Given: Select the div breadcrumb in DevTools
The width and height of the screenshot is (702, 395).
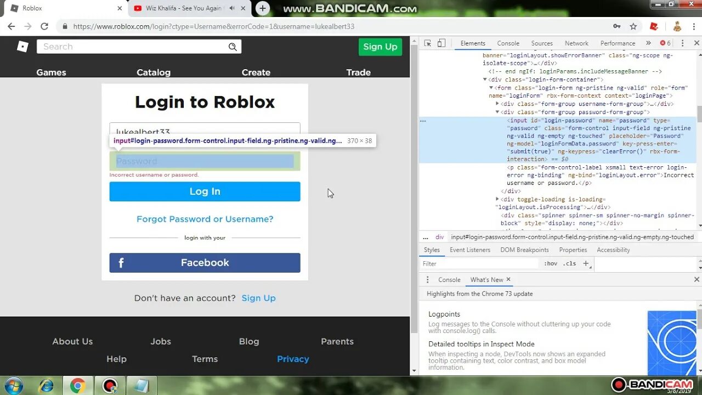Looking at the screenshot, I should pos(439,237).
